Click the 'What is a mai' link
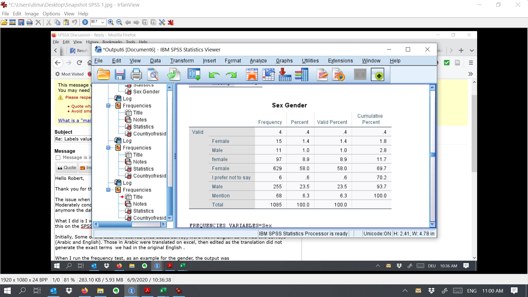Image resolution: width=528 pixels, height=297 pixels. 74,120
